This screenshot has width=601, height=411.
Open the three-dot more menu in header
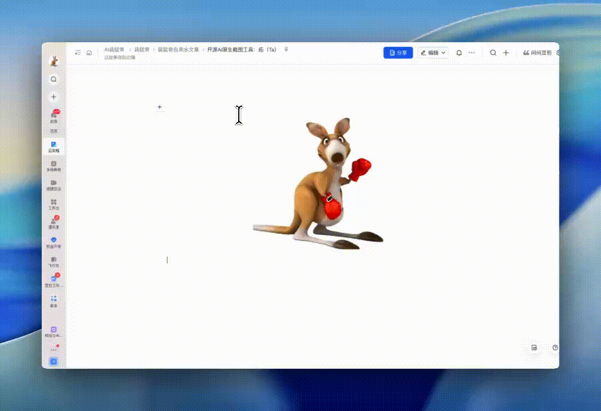pos(472,53)
